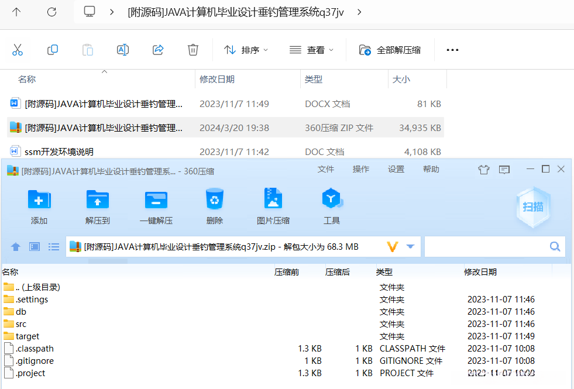This screenshot has height=389, width=574.
Task: Click the This PC monitor icon in address bar
Action: (x=90, y=12)
